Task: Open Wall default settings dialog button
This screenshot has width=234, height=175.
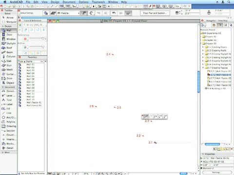Action: (x=46, y=13)
